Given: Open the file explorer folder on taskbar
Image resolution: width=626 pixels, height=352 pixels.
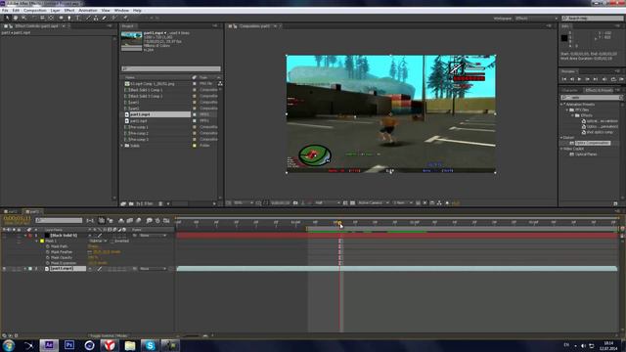Looking at the screenshot, I should click(130, 345).
